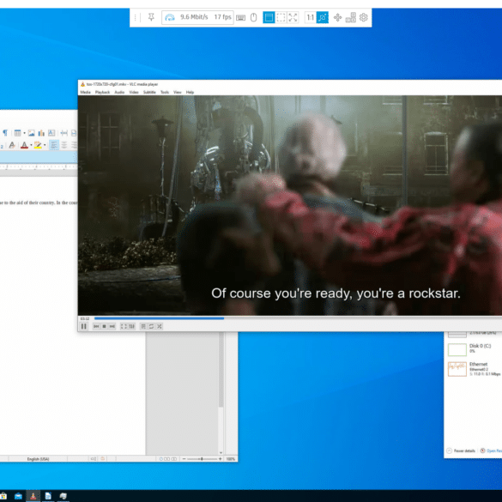Screen dimensions: 502x502
Task: Click the Writer zoom slider handle
Action: [x=202, y=459]
